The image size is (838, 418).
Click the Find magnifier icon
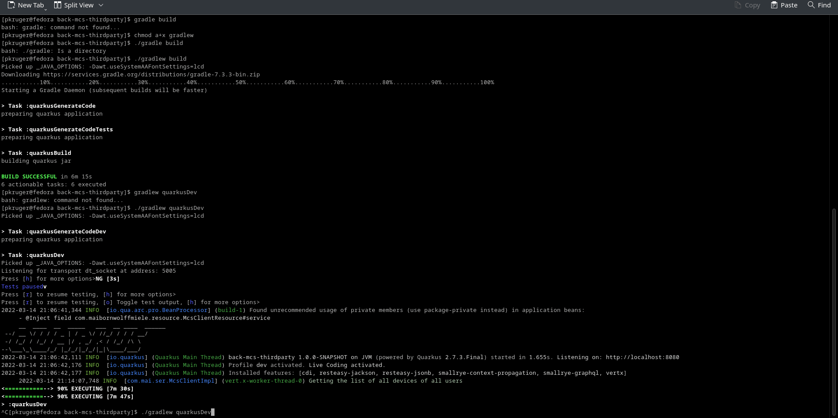(811, 5)
